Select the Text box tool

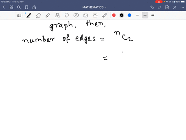pyautogui.click(x=95, y=16)
